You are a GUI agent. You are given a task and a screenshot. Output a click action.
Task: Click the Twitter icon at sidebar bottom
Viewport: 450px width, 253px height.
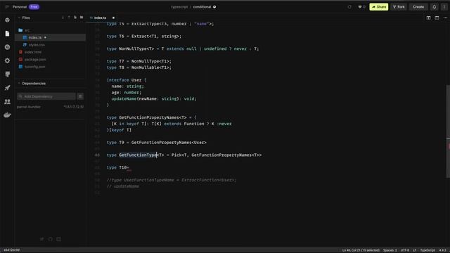42,239
